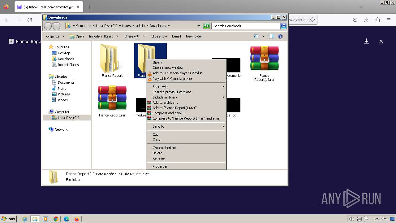Screen dimensions: 396x223
Task: Select Videos library
Action: [x=62, y=100]
